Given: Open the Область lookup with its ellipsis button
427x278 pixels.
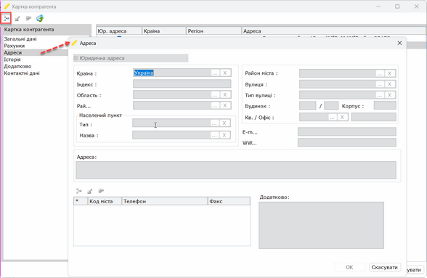Looking at the screenshot, I should point(215,94).
